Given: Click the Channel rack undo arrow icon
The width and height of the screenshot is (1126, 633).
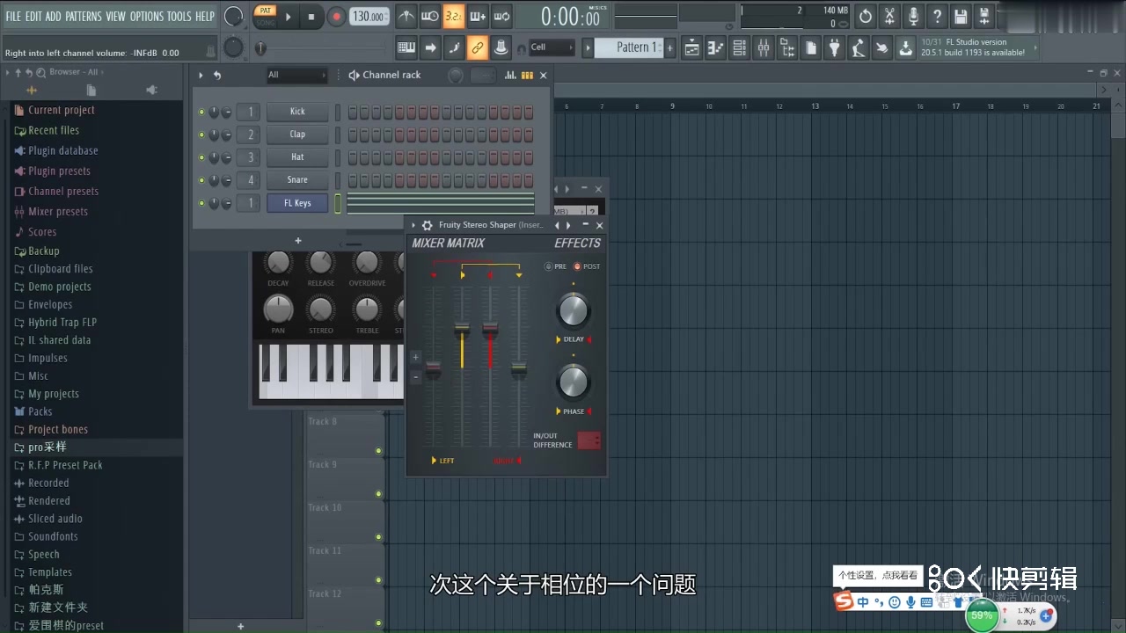Looking at the screenshot, I should point(217,76).
